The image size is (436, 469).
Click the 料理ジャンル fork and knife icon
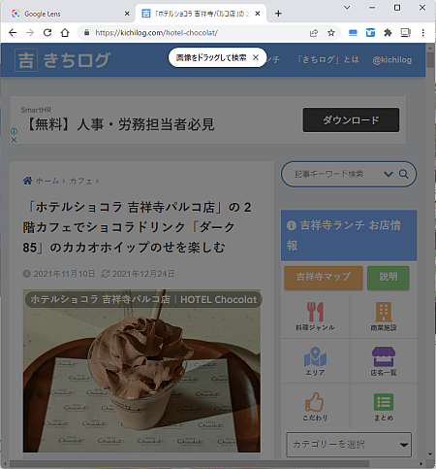(x=315, y=312)
